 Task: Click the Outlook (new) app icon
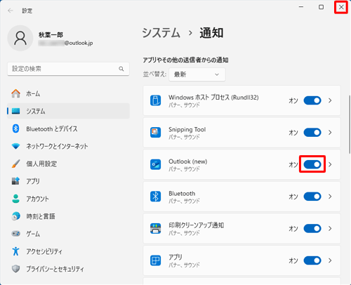click(155, 164)
